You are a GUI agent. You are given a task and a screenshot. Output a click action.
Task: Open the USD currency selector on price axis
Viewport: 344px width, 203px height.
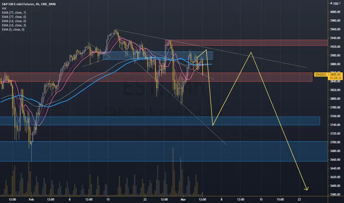[x=336, y=4]
